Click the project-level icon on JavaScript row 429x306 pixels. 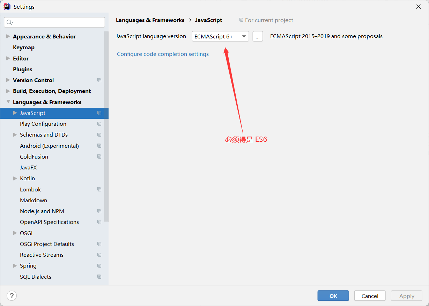[99, 113]
